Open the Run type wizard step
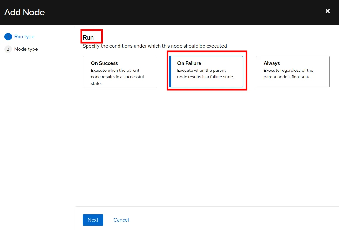The image size is (339, 230). (x=24, y=37)
